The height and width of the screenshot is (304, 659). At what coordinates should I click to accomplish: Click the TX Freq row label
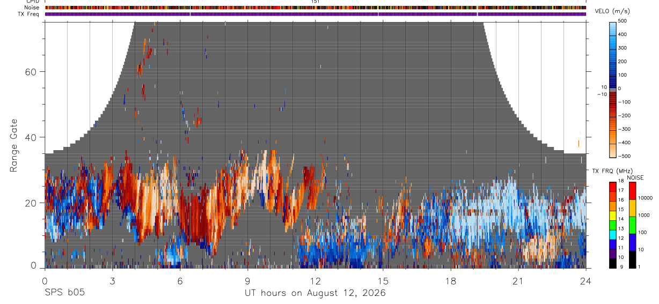pos(28,14)
